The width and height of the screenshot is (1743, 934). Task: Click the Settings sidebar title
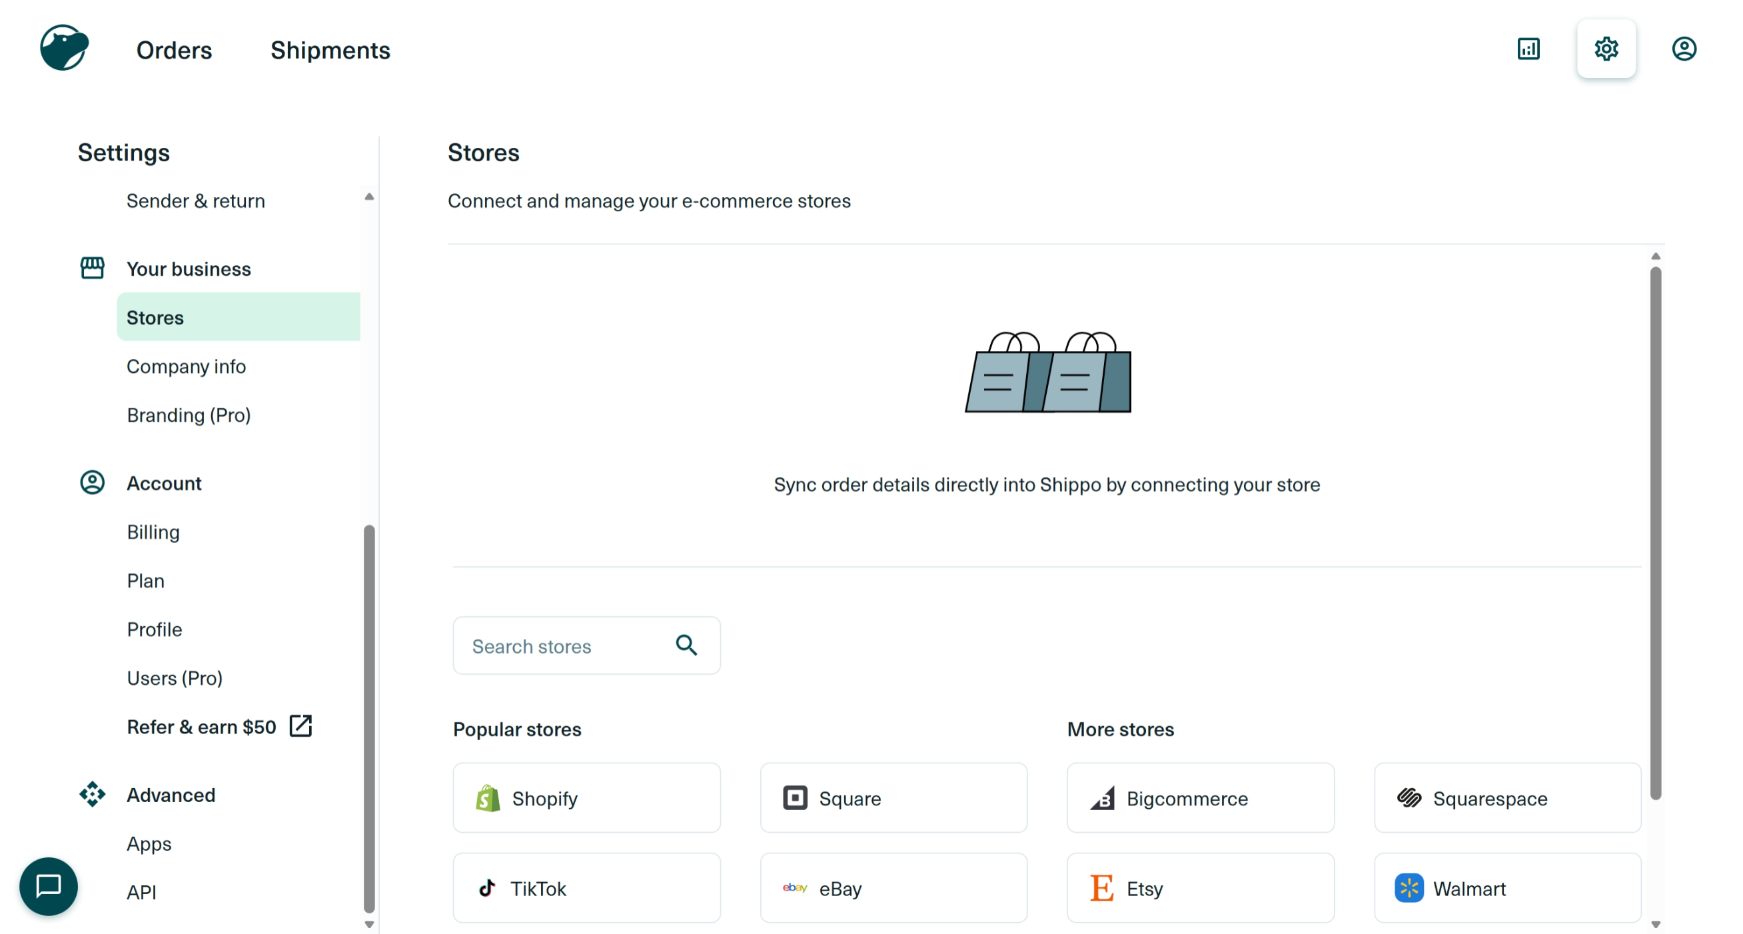tap(124, 153)
